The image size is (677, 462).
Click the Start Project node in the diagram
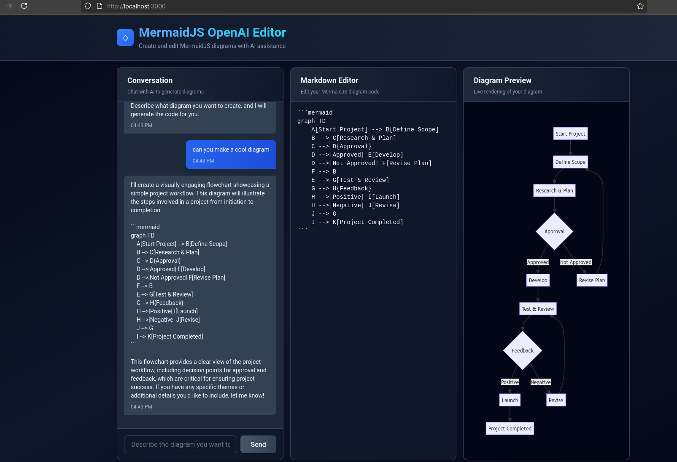coord(570,134)
